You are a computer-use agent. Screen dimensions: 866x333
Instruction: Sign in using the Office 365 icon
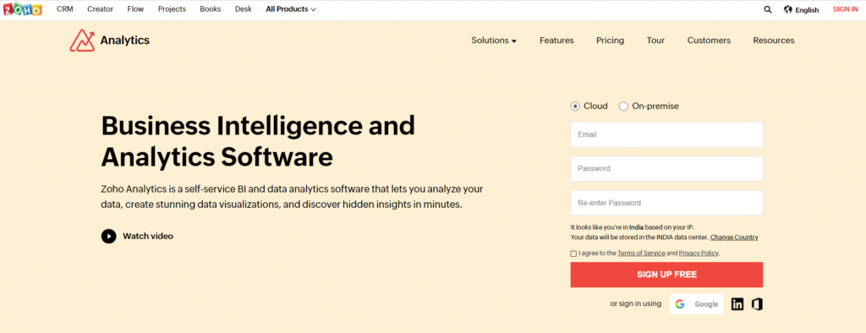point(757,303)
